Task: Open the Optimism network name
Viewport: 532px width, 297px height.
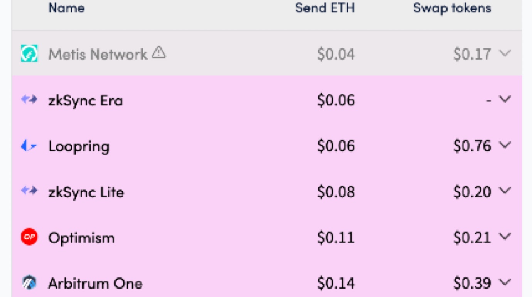Action: coord(81,238)
